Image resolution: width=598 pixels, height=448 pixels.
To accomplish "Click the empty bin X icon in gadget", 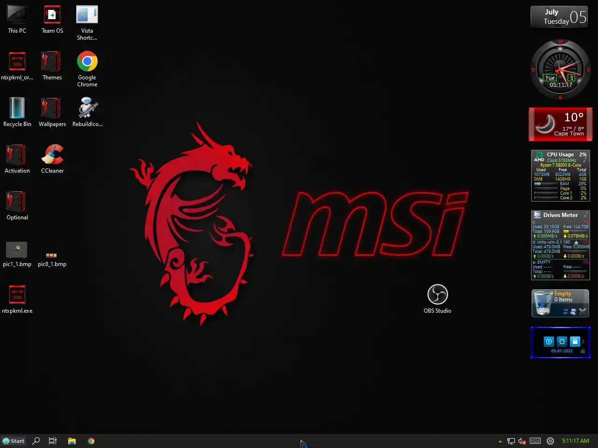I will (582, 311).
